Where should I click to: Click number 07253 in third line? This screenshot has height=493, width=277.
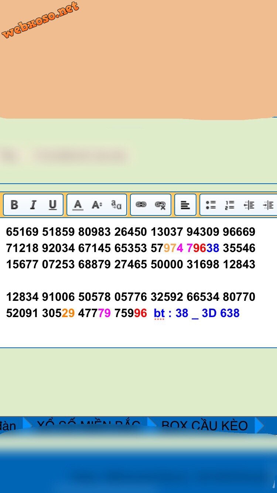pyautogui.click(x=58, y=264)
